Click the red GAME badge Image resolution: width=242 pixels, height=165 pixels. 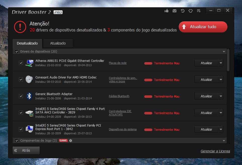click(x=63, y=141)
